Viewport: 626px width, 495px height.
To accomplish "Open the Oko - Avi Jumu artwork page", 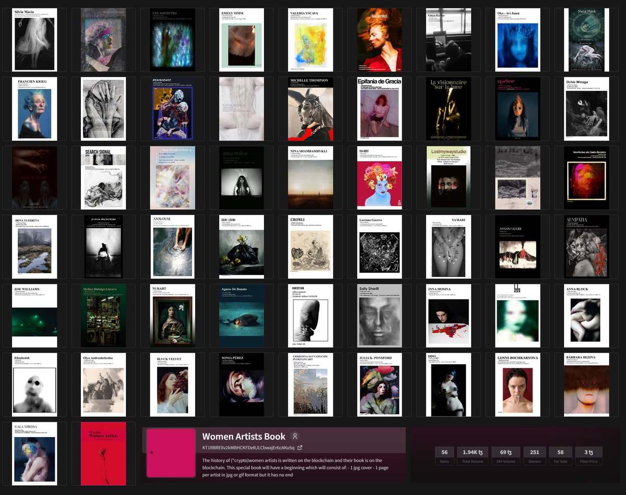I will 518,40.
